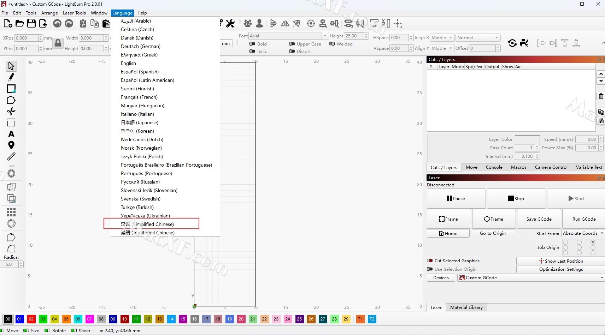This screenshot has height=335, width=605.
Task: Pick the red 02 layer color swatch
Action: 31,319
